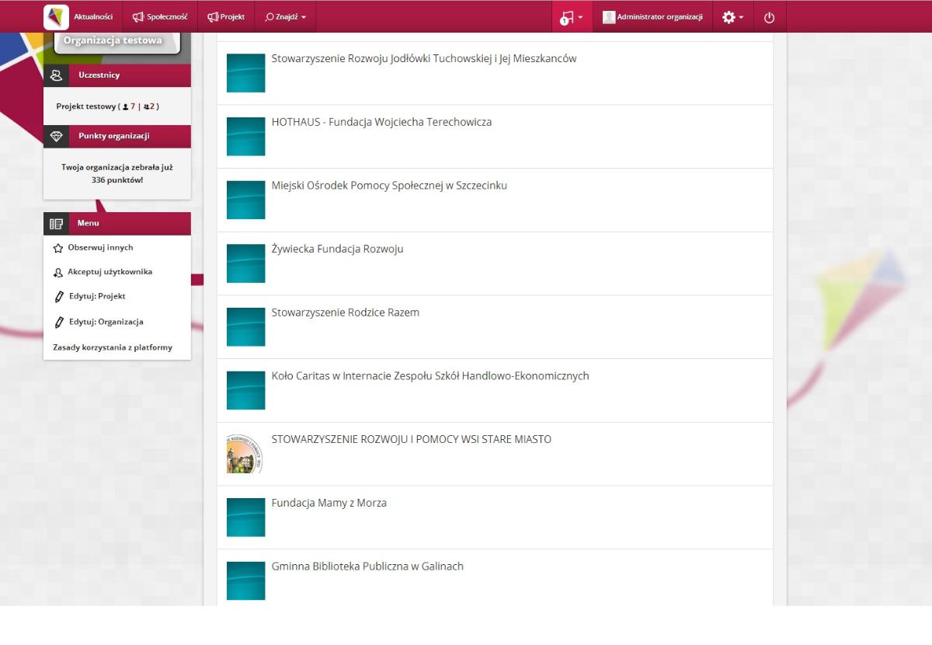The width and height of the screenshot is (932, 645).
Task: Click the Stare Miasto association logo
Action: (x=245, y=454)
